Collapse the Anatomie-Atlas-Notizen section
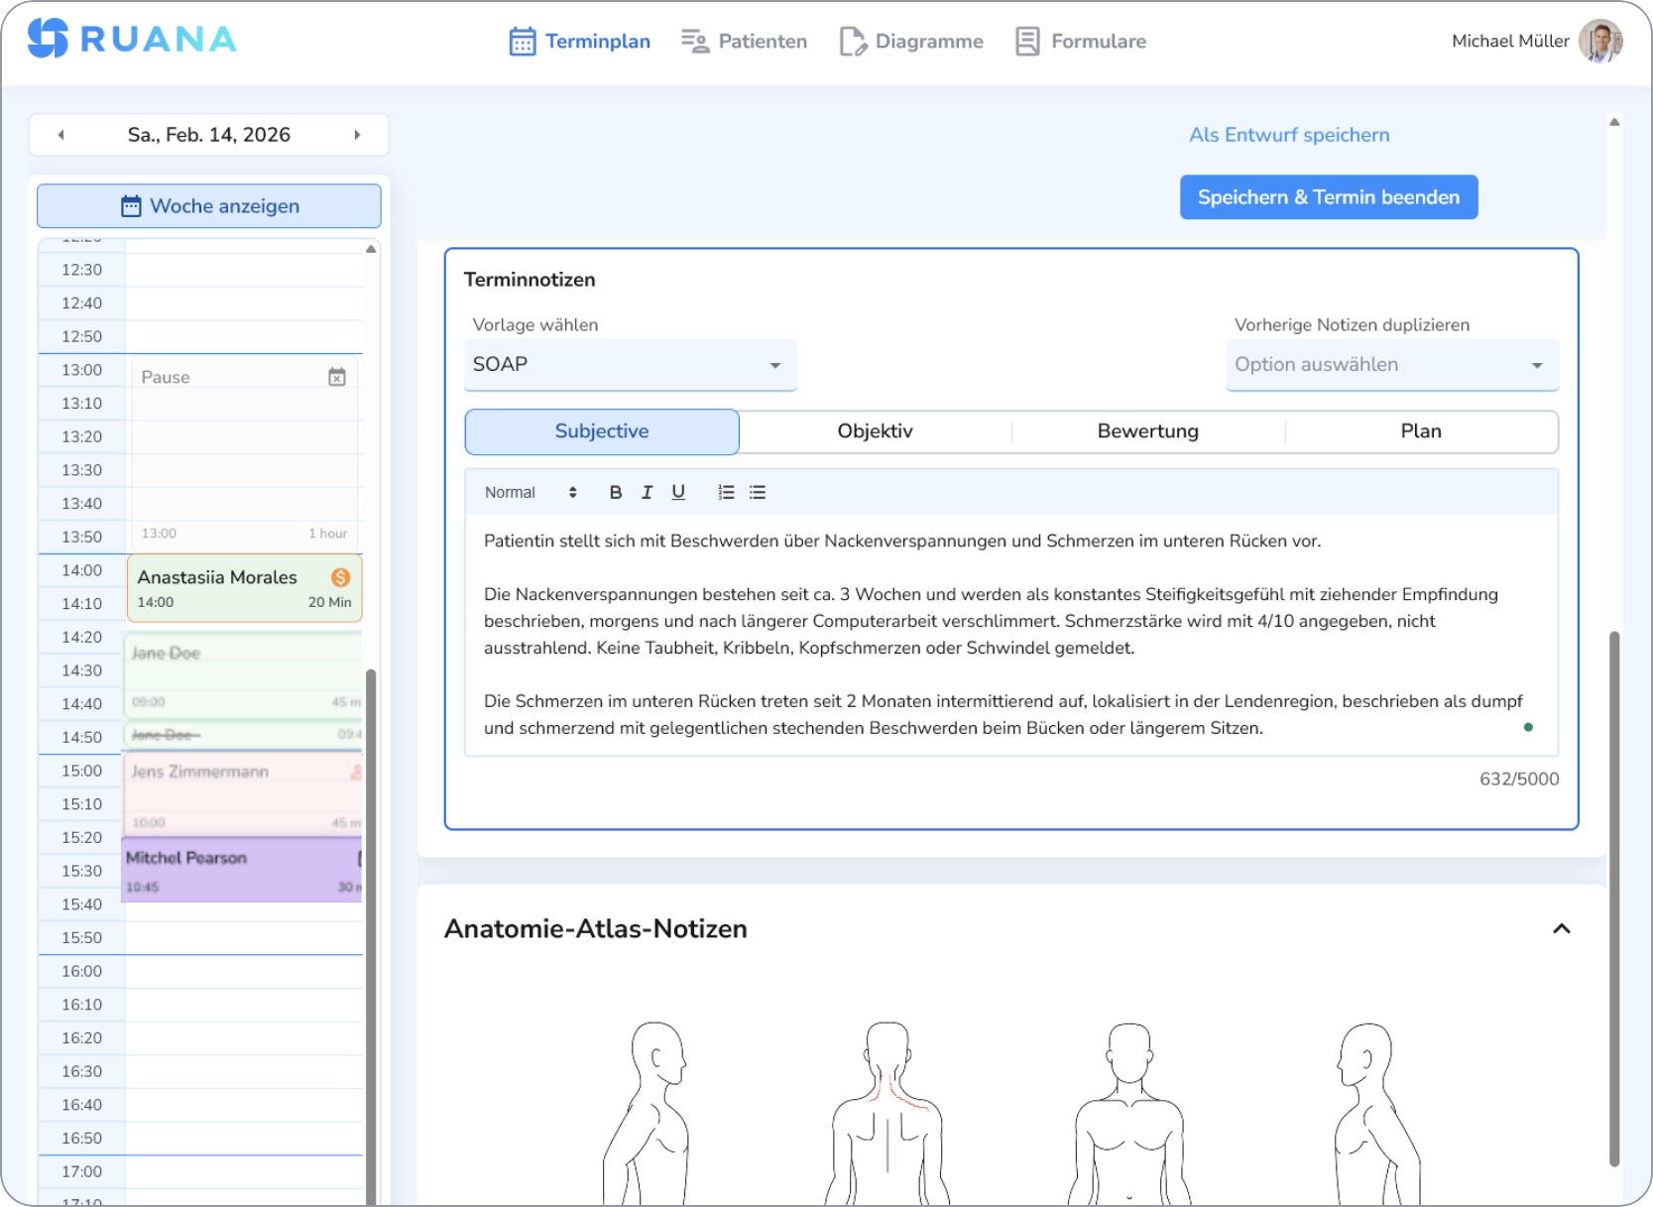This screenshot has height=1207, width=1653. pos(1562,929)
